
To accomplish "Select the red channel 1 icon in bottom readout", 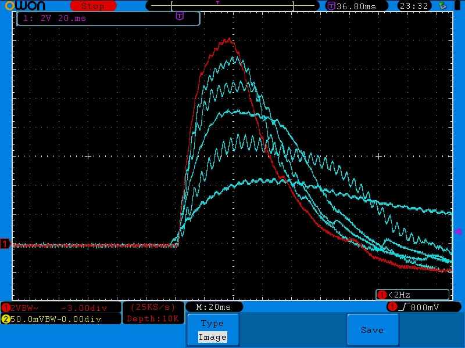I will [x=6, y=307].
